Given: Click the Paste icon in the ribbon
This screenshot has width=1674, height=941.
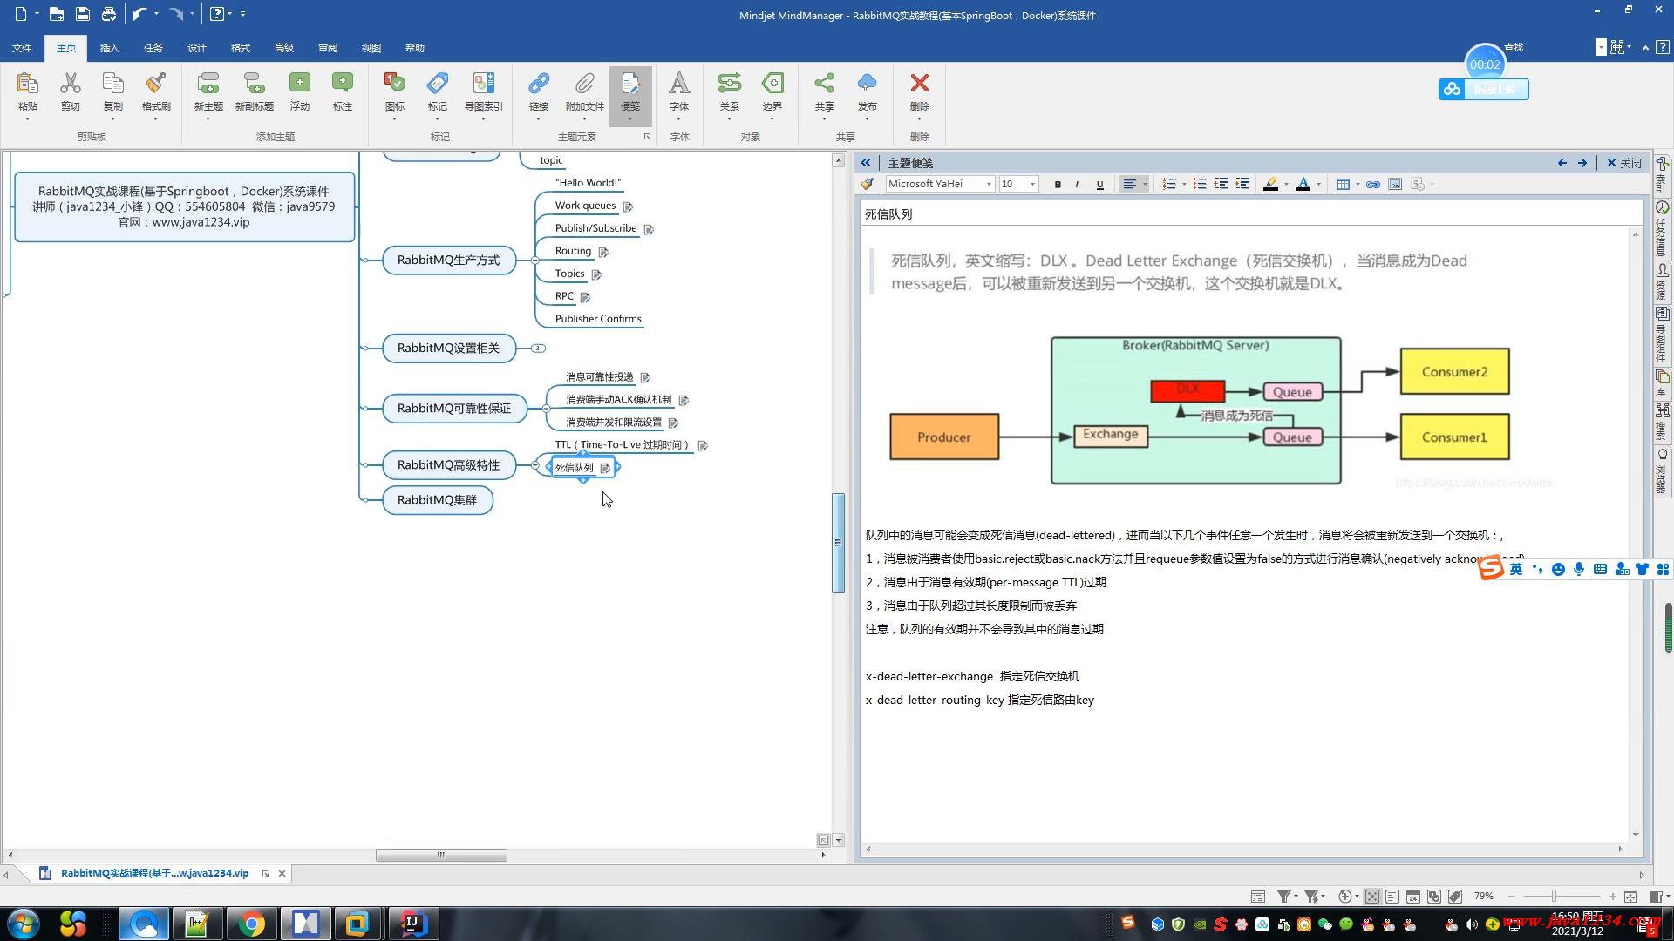Looking at the screenshot, I should (x=27, y=84).
